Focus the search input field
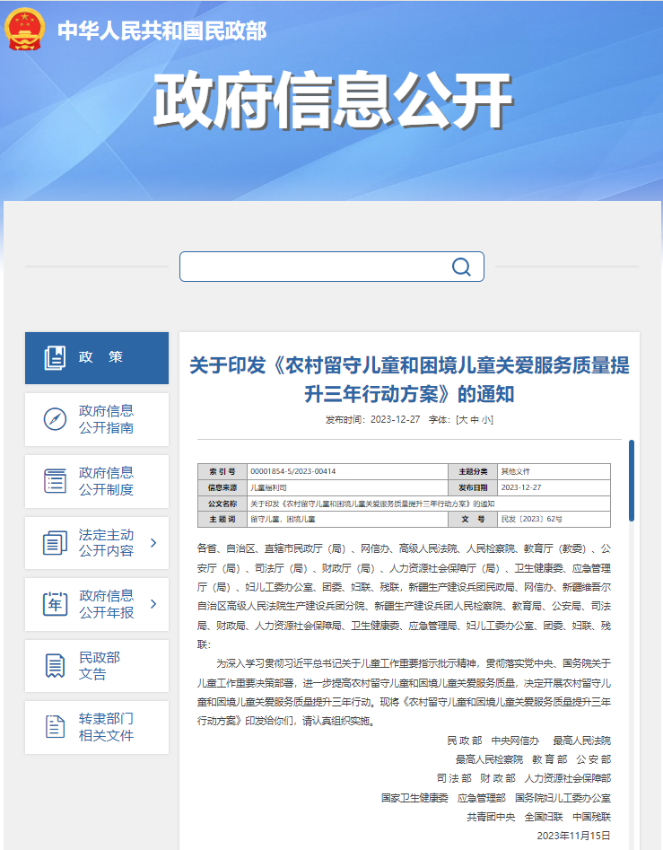Image resolution: width=663 pixels, height=850 pixels. [332, 267]
